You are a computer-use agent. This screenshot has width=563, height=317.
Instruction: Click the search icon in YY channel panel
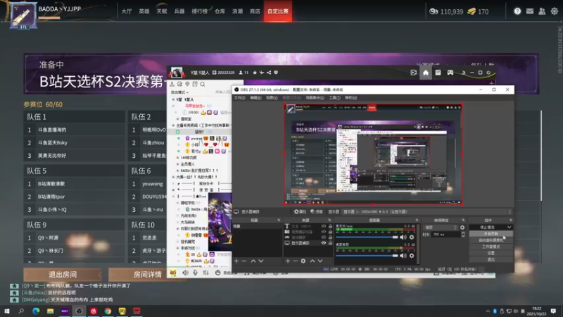pos(203,84)
